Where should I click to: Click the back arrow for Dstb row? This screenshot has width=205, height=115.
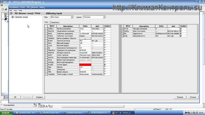(122, 36)
